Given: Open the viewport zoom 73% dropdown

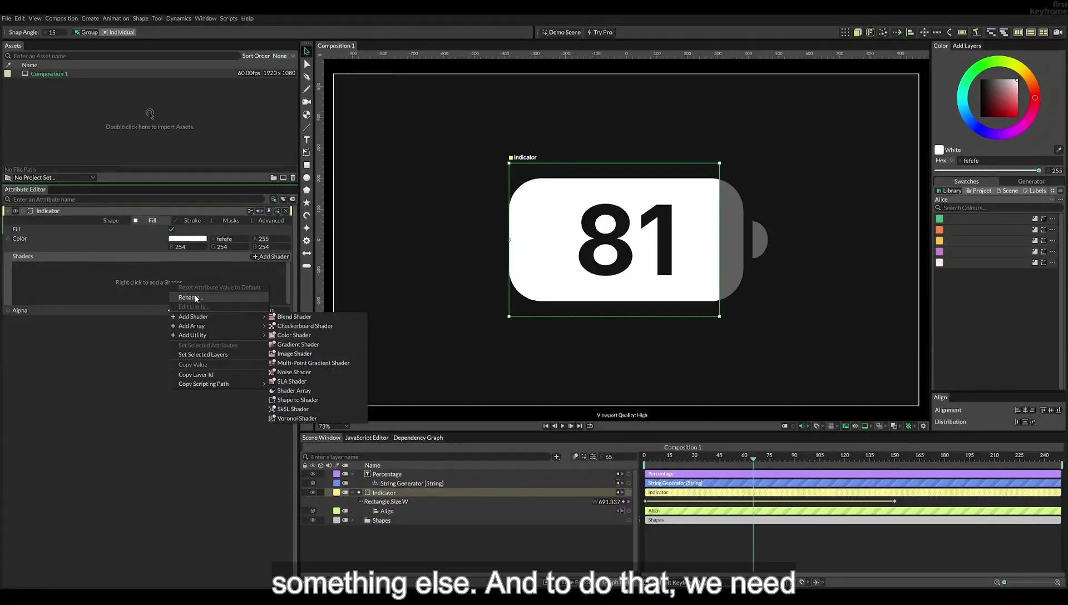Looking at the screenshot, I should click(x=333, y=427).
